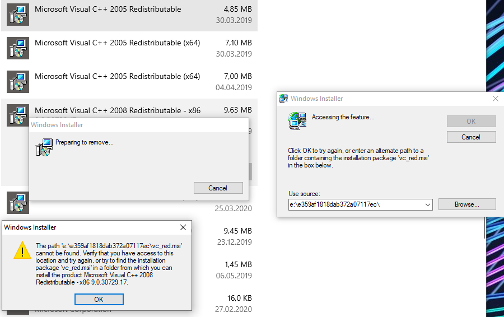Close the Windows Installer source dialog
Image resolution: width=504 pixels, height=317 pixels.
click(496, 99)
